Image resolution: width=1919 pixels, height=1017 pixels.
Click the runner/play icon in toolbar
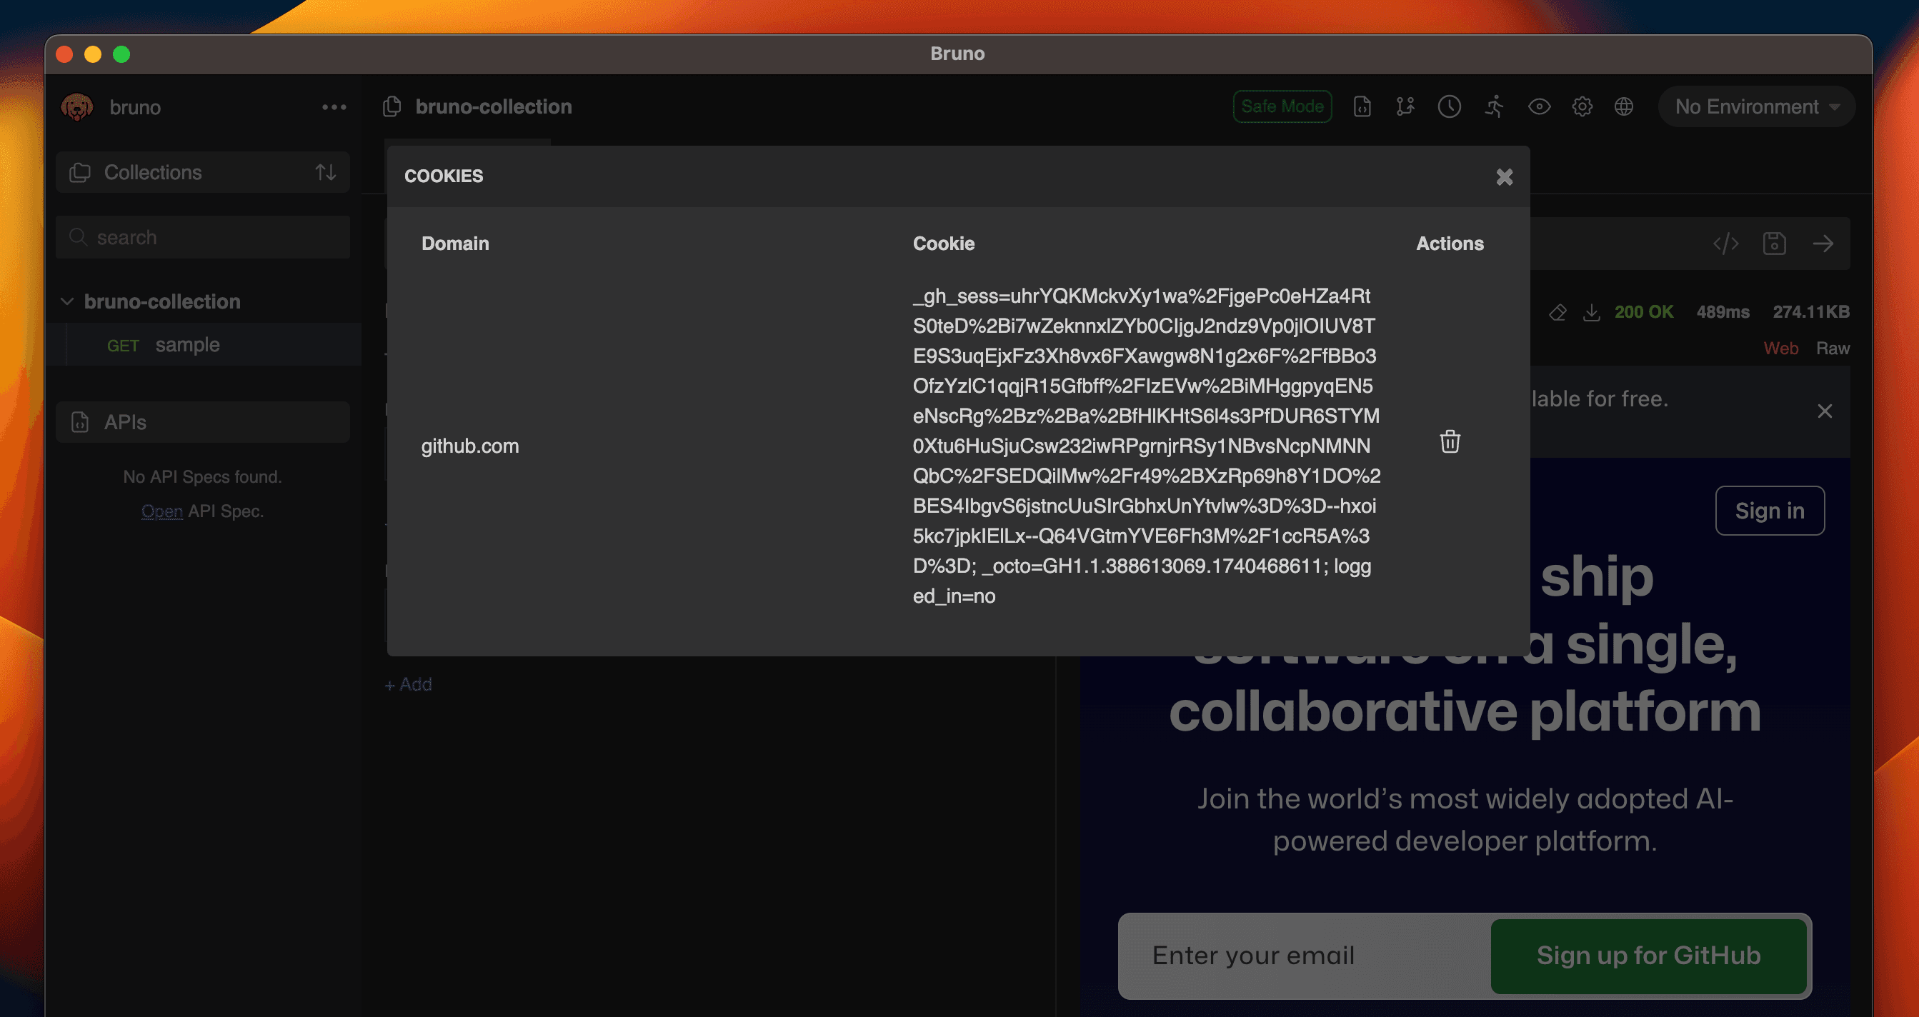click(1492, 106)
